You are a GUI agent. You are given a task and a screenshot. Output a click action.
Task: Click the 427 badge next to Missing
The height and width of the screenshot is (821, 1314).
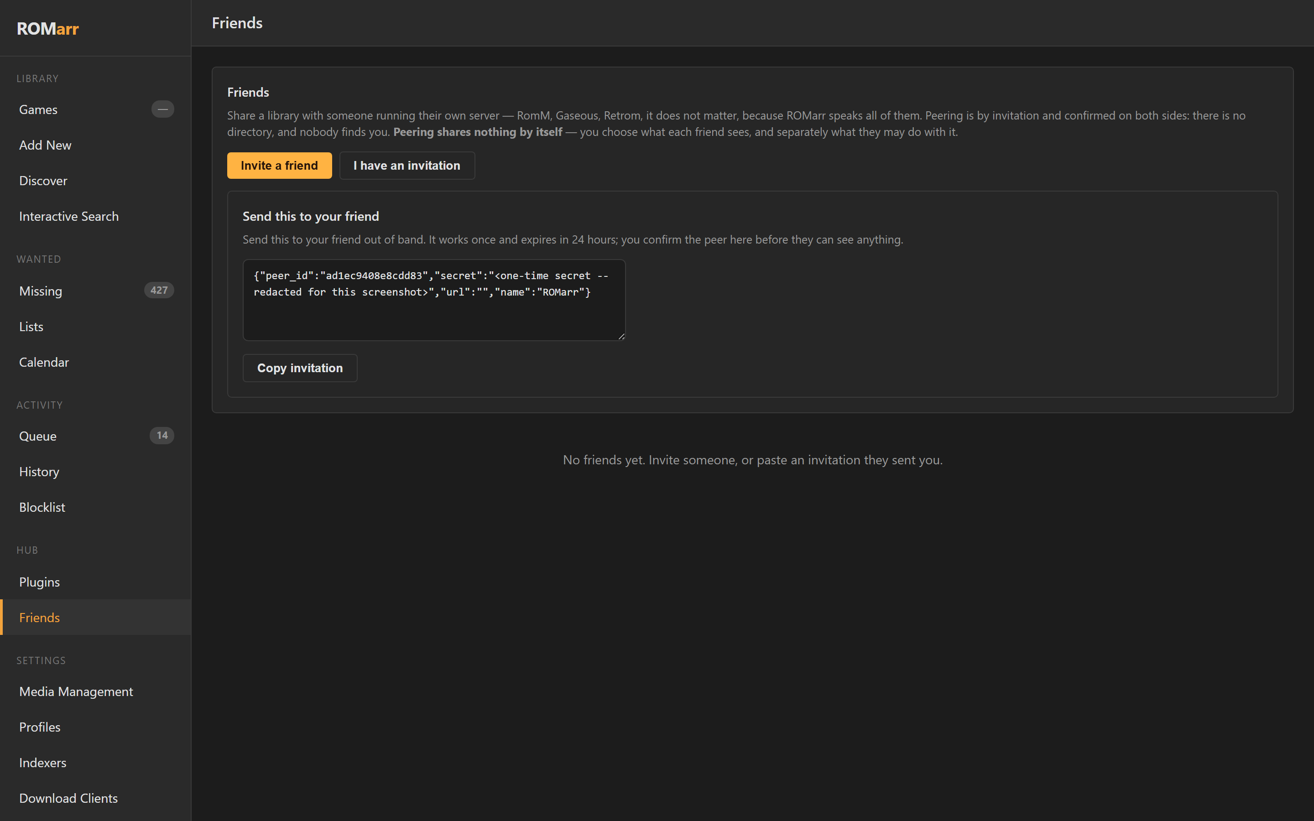click(x=159, y=291)
